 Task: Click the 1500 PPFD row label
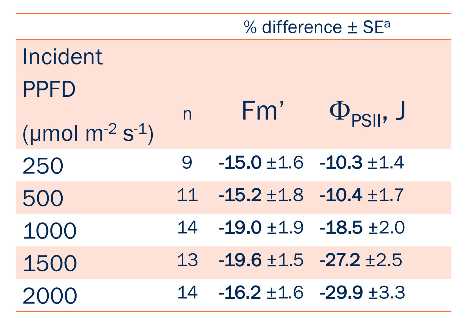pos(50,263)
